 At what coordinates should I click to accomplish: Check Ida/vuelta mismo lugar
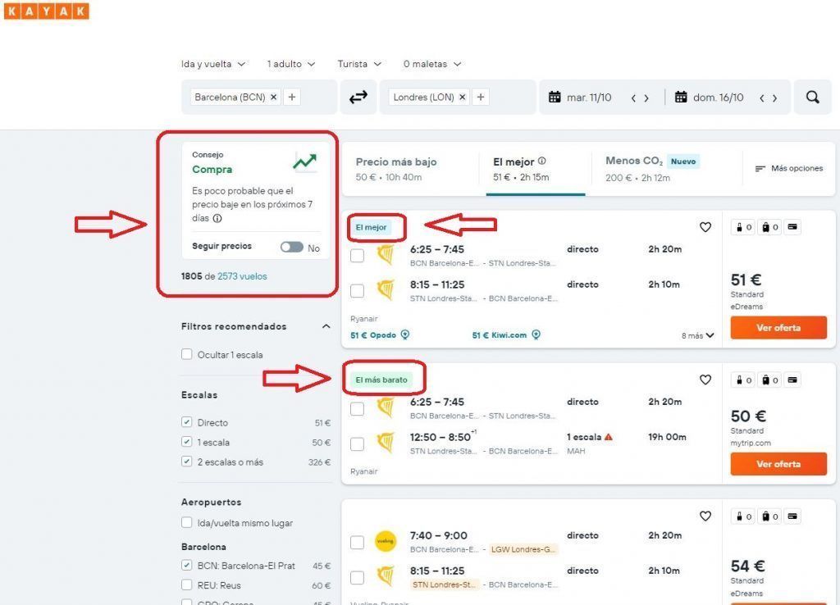[187, 522]
